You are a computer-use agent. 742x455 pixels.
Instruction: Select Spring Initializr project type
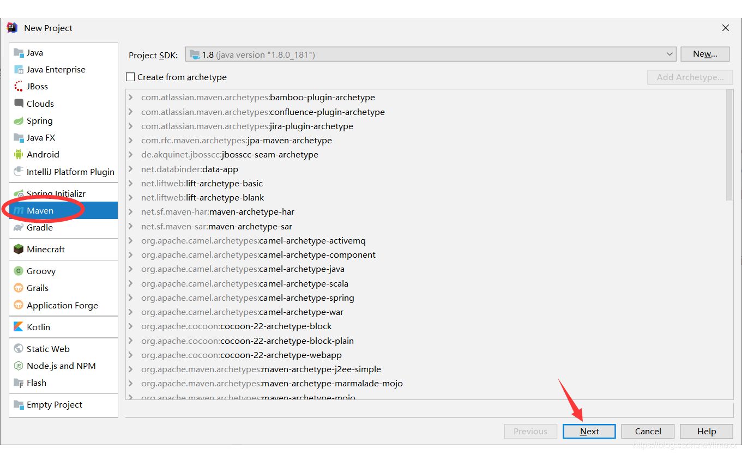pyautogui.click(x=63, y=194)
